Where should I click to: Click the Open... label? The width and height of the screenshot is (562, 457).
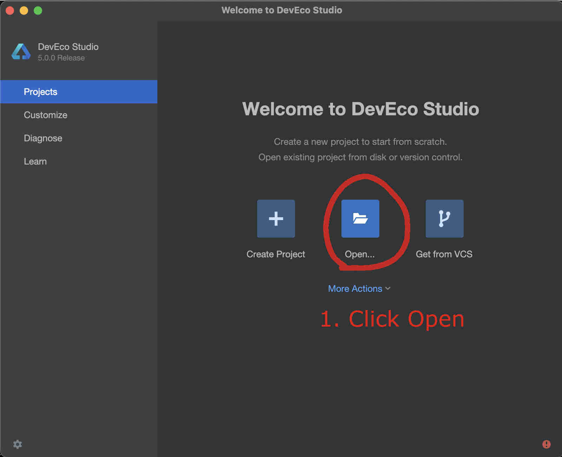[x=360, y=254]
